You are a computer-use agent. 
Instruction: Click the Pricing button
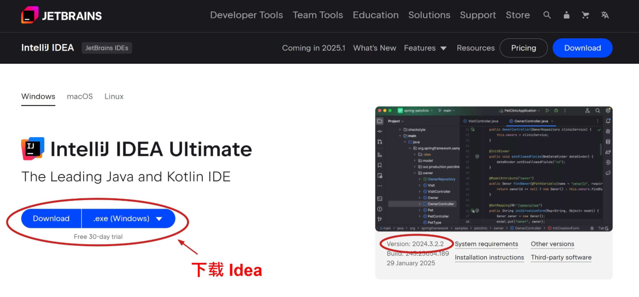523,48
